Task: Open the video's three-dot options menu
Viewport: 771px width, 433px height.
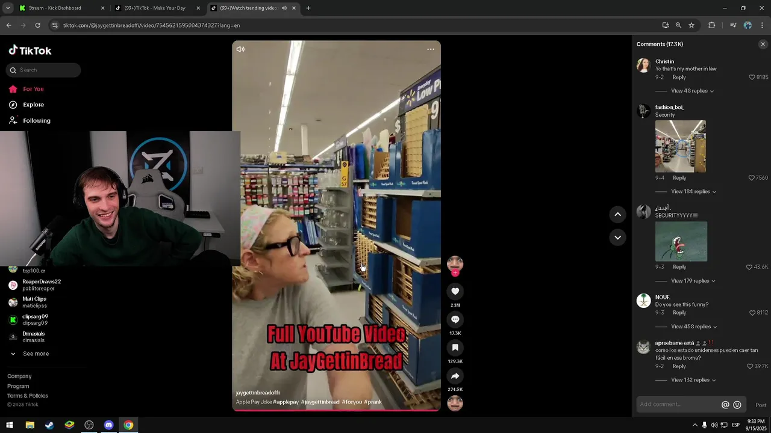Action: (x=431, y=49)
